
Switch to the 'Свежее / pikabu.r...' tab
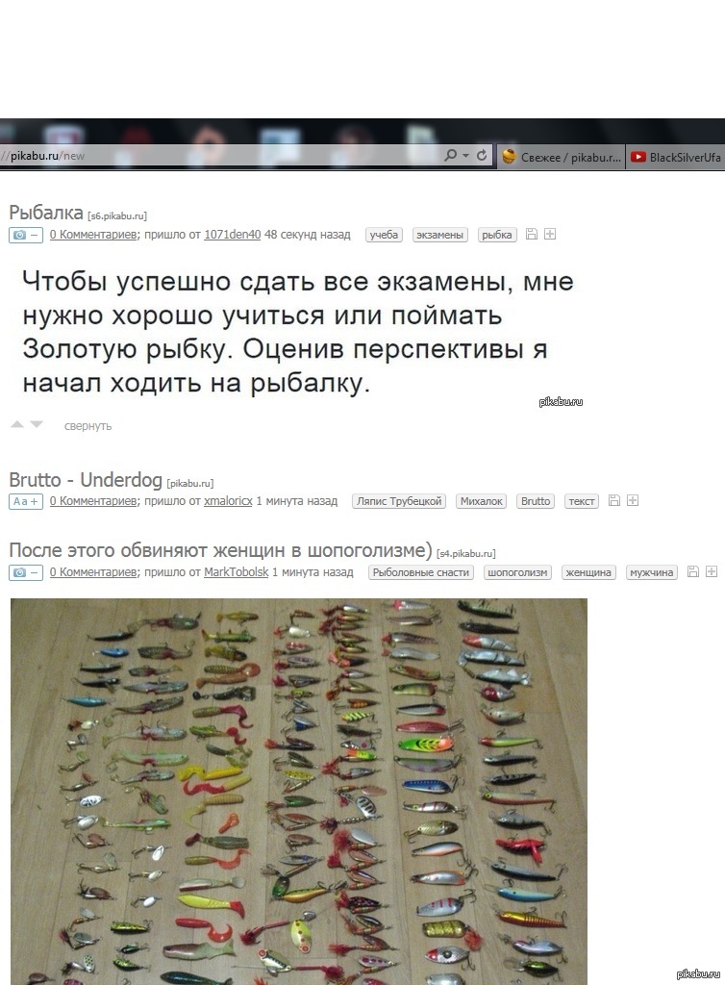(562, 157)
